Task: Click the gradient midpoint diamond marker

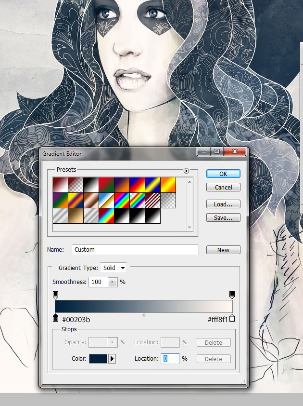Action: click(144, 315)
